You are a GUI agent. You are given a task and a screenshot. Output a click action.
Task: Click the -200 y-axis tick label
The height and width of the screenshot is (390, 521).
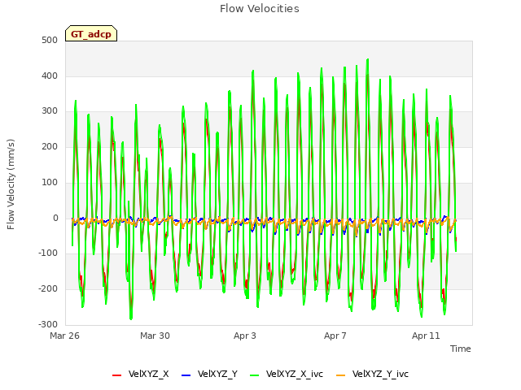pos(48,289)
